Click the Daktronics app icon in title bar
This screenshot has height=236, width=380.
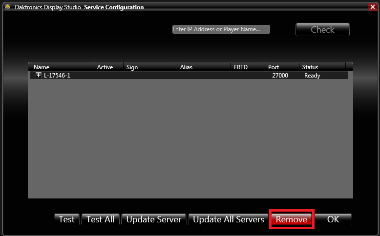click(x=6, y=7)
